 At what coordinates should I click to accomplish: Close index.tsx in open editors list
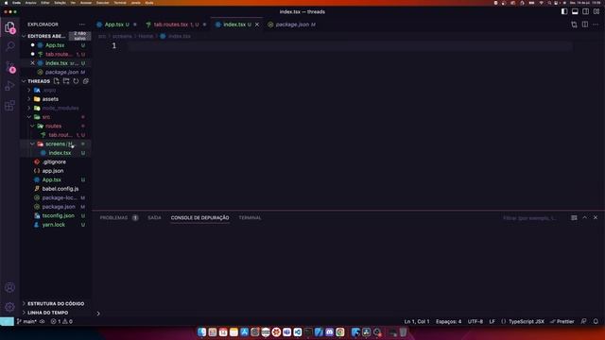coord(32,63)
